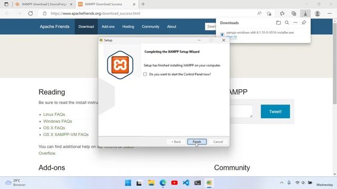Click the Finish button in Setup wizard
Image resolution: width=337 pixels, height=189 pixels.
(x=197, y=142)
